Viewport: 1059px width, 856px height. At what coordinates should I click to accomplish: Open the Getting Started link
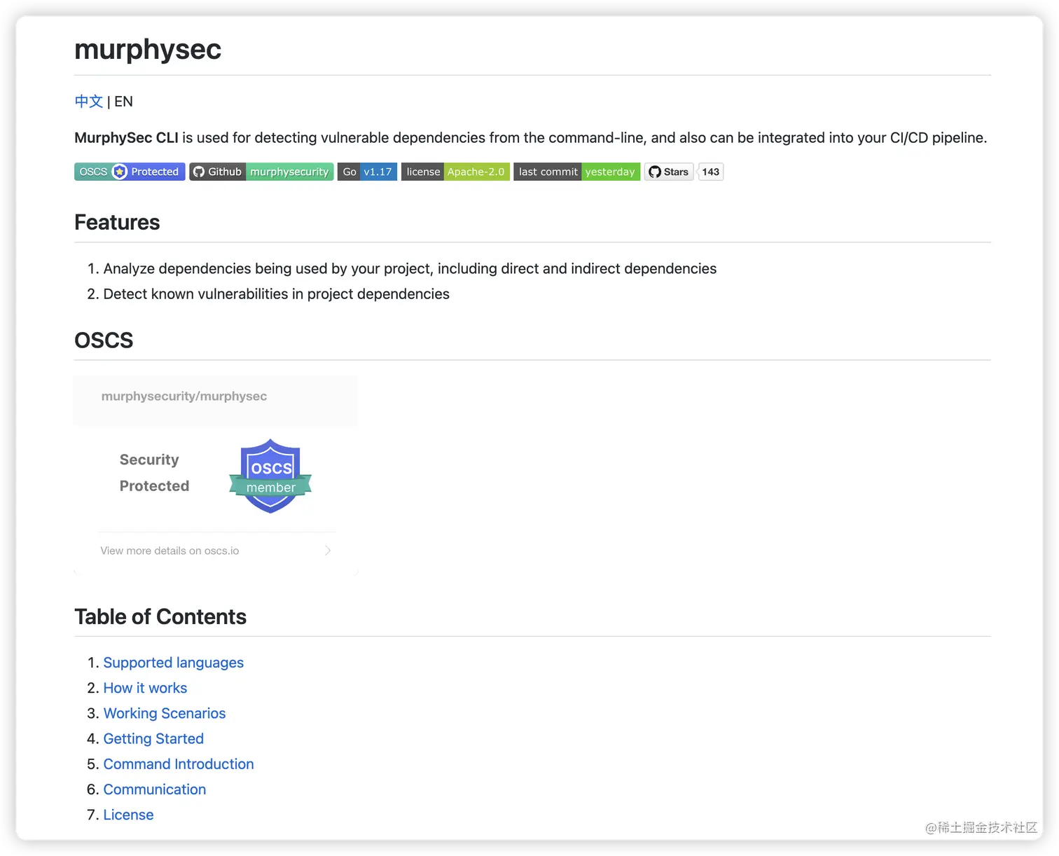[x=153, y=738]
